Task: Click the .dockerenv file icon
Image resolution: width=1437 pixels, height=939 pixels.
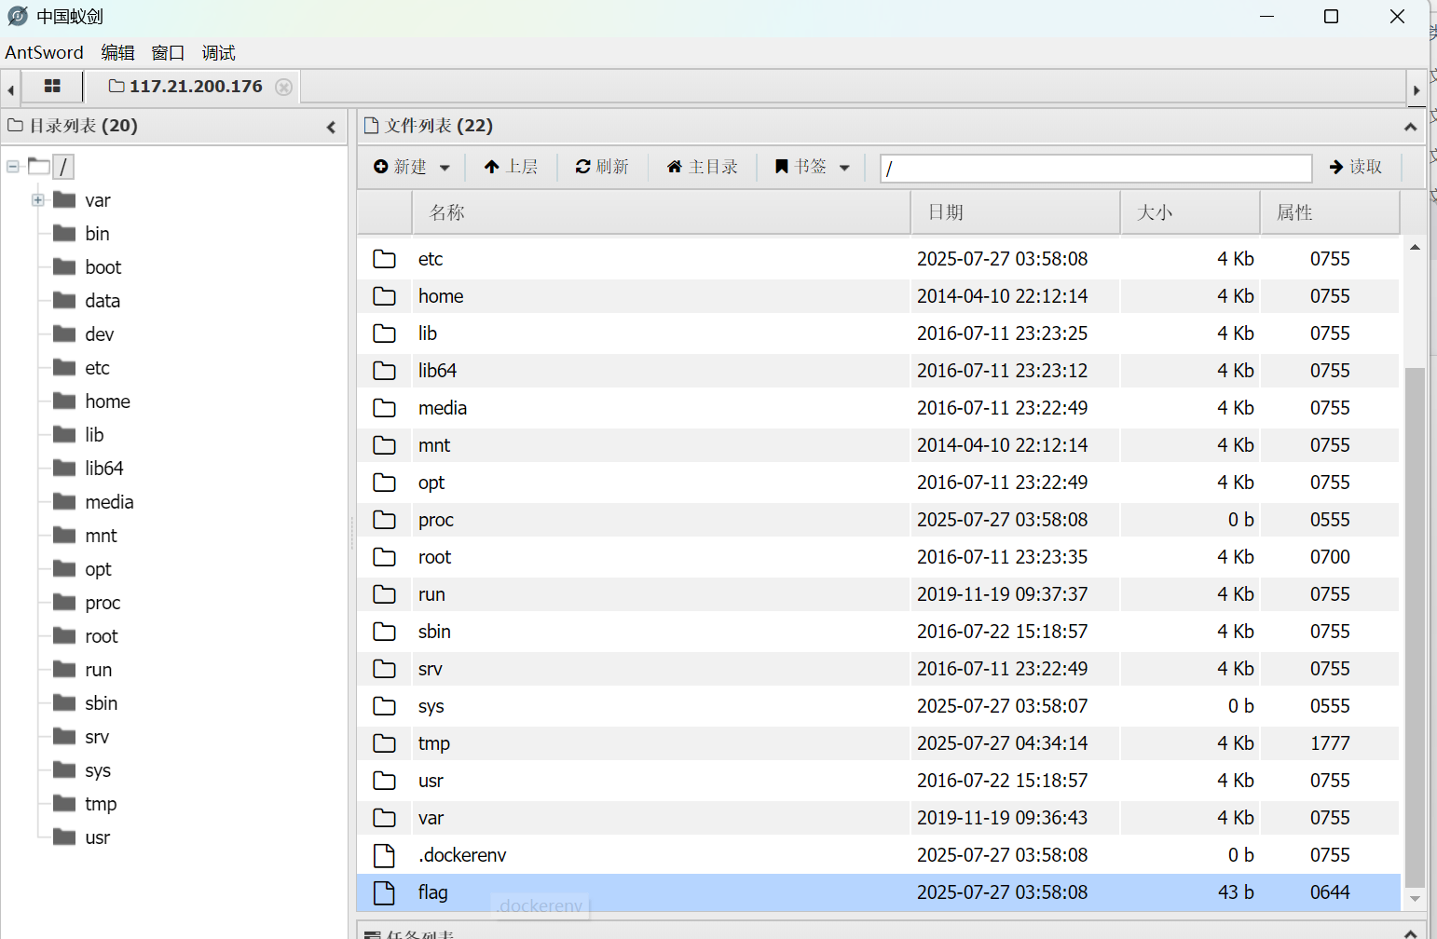Action: click(384, 855)
